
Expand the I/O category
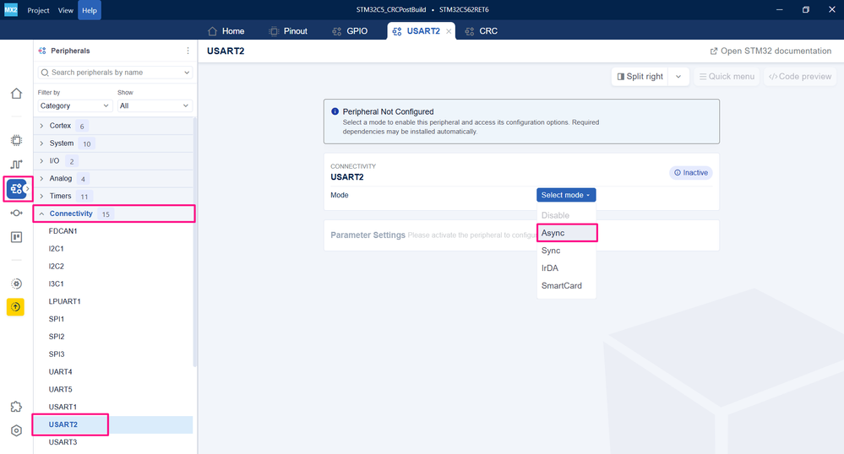click(113, 161)
